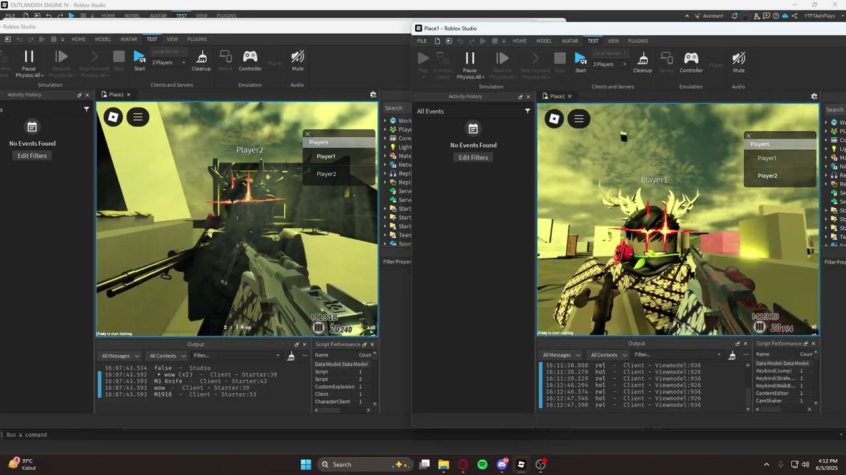Viewport: 846px width, 475px height.
Task: Click Pause Physics icon in left window
Action: [x=28, y=57]
